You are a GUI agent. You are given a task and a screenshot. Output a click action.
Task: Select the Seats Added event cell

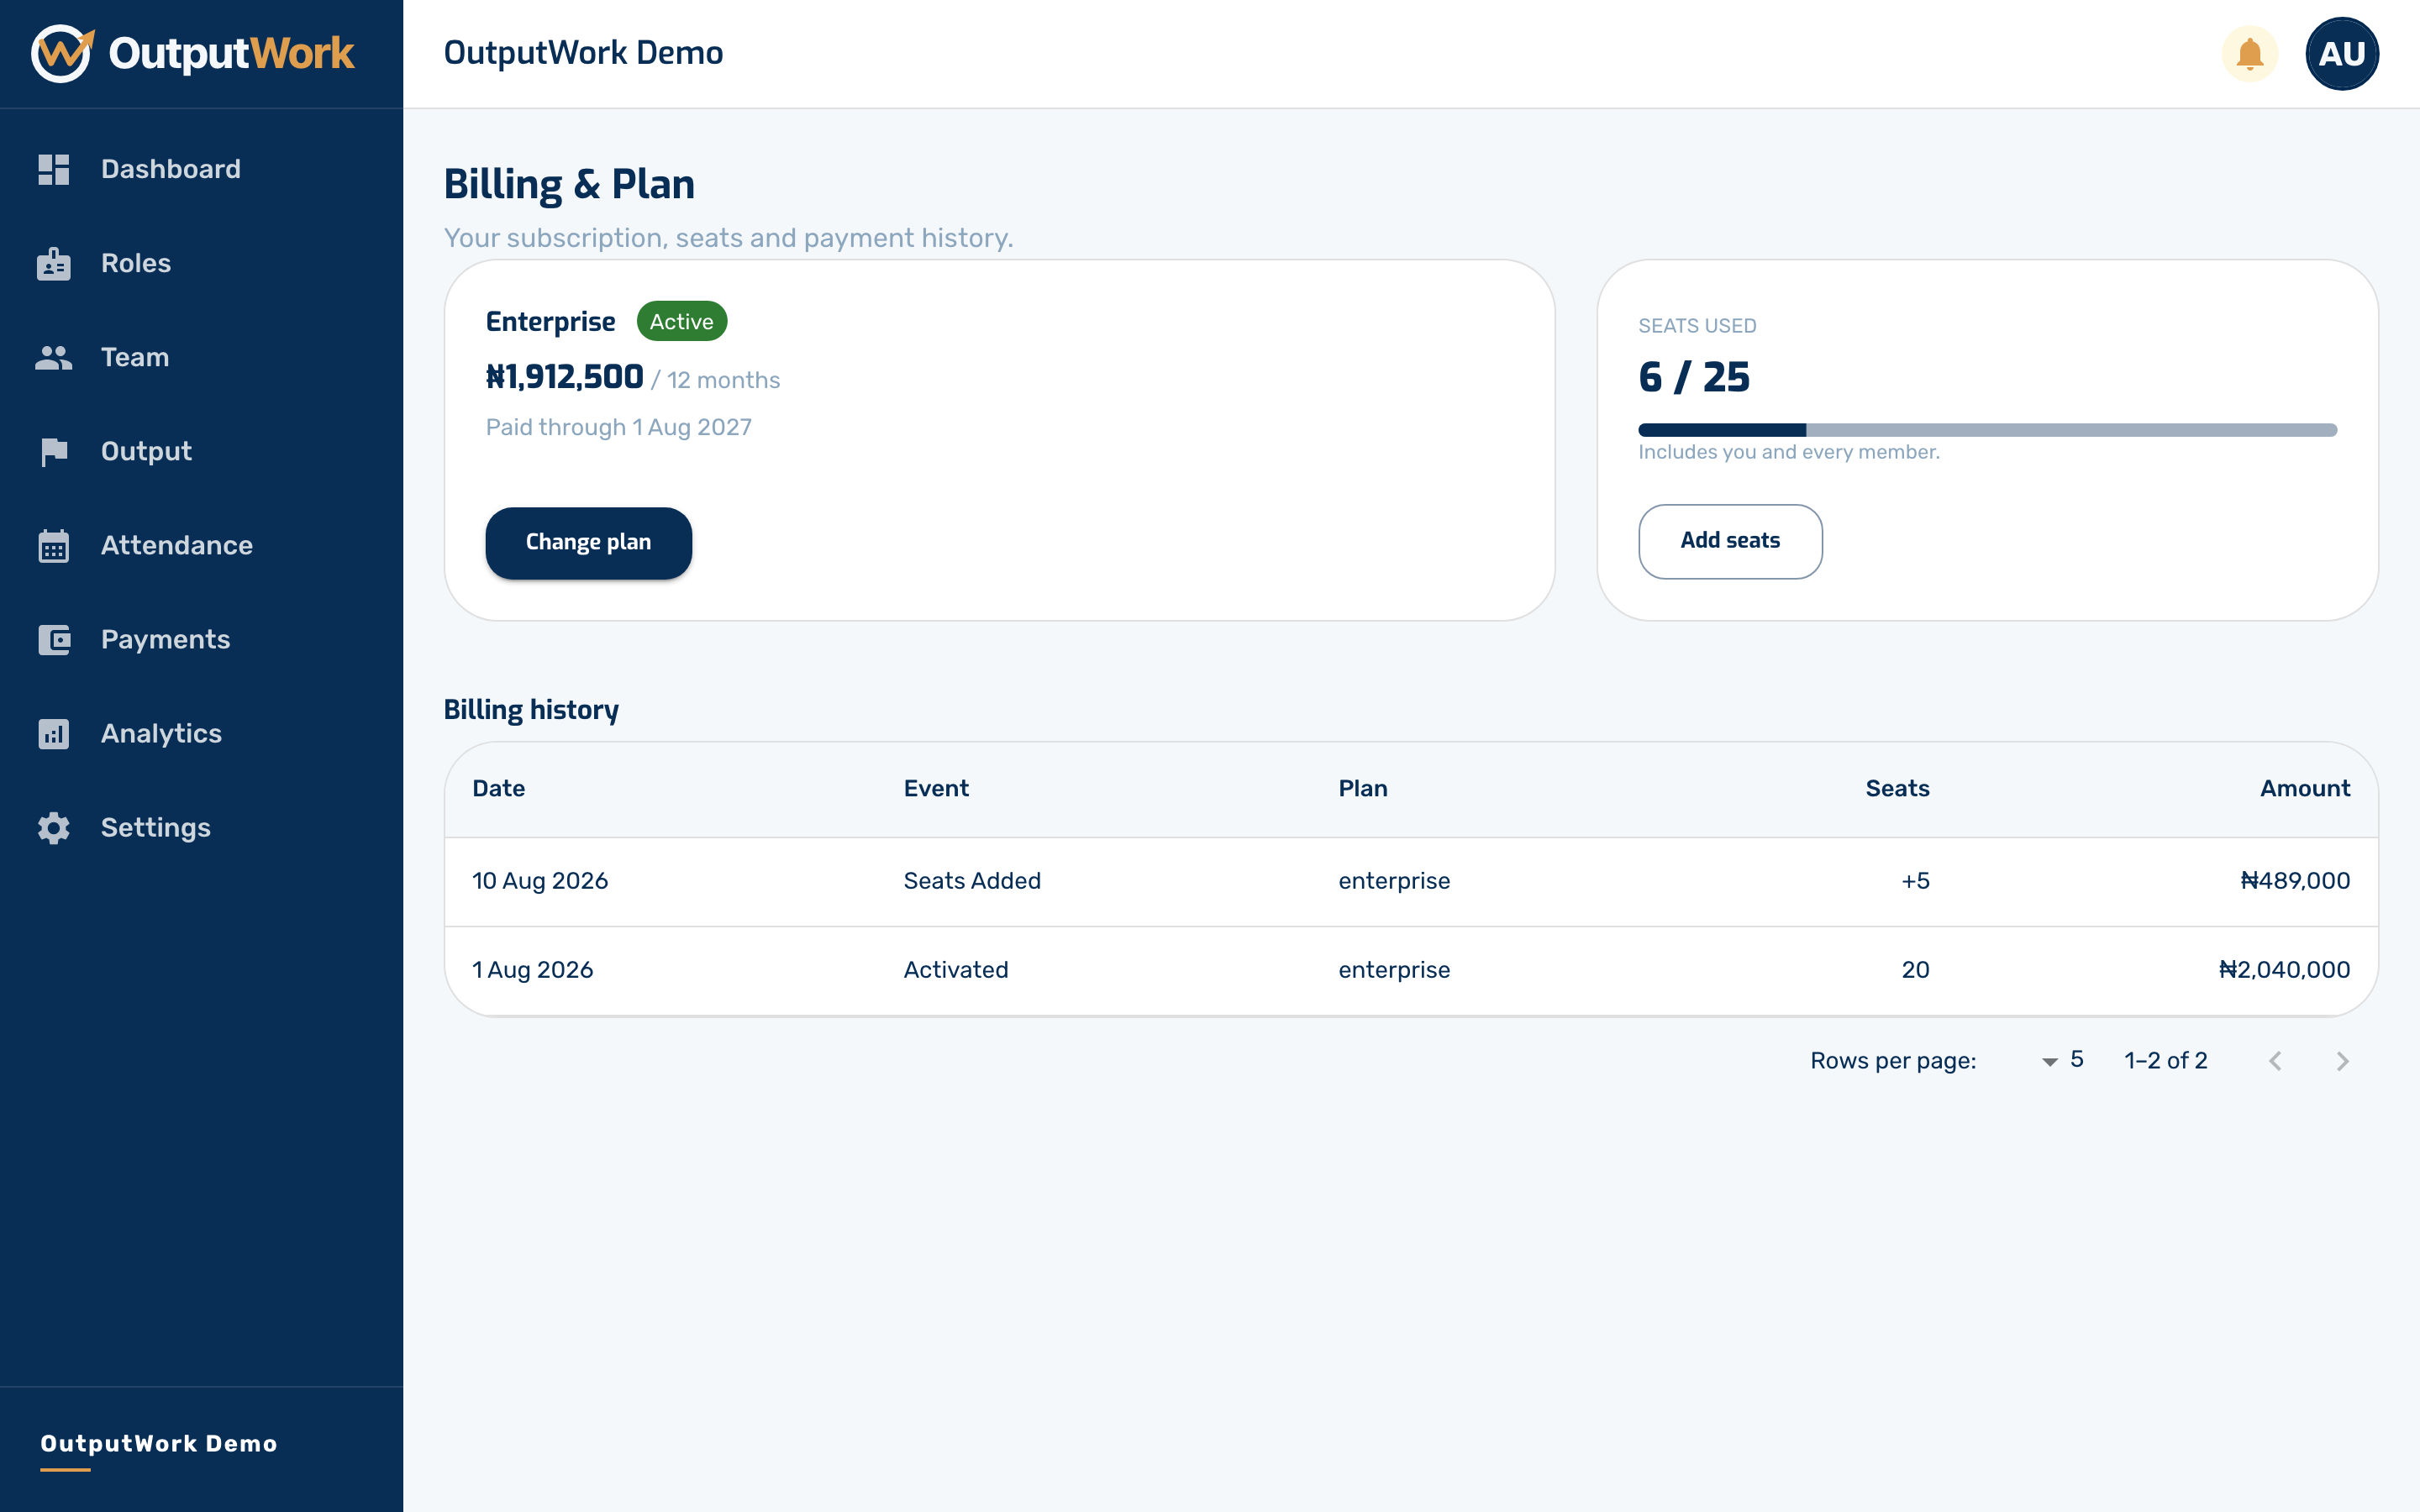[972, 881]
